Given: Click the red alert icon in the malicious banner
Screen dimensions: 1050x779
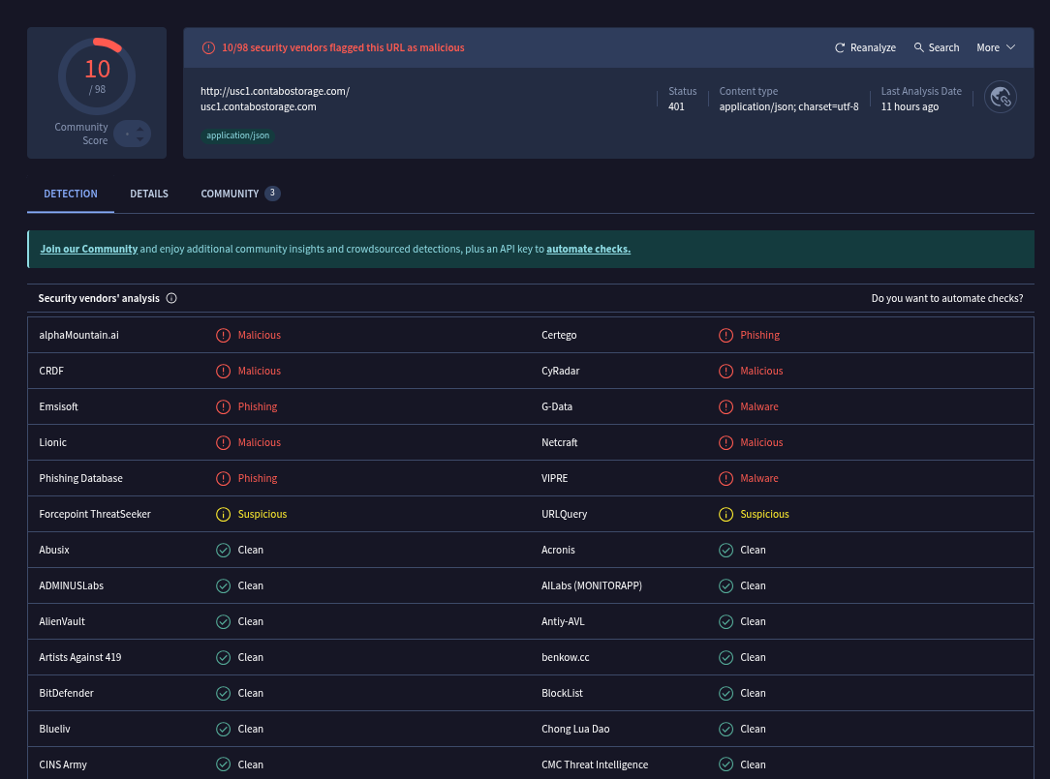Looking at the screenshot, I should 208,47.
